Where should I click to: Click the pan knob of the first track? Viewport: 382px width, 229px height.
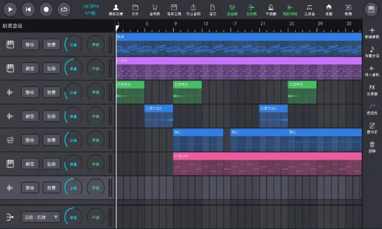[x=95, y=45]
